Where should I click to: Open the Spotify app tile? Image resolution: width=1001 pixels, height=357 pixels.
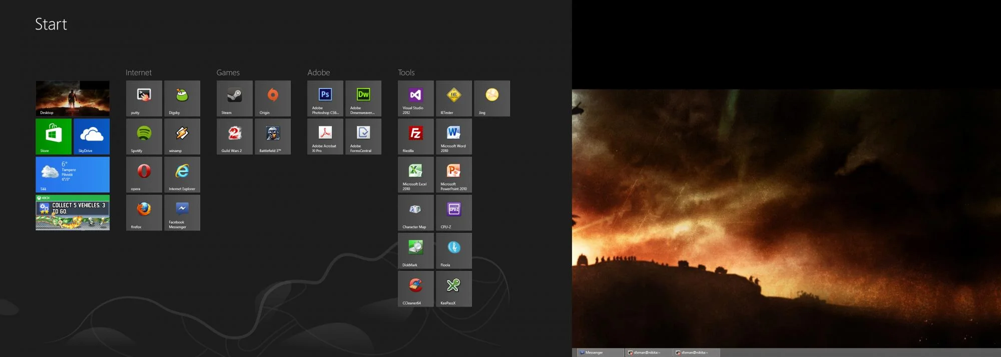(x=144, y=136)
